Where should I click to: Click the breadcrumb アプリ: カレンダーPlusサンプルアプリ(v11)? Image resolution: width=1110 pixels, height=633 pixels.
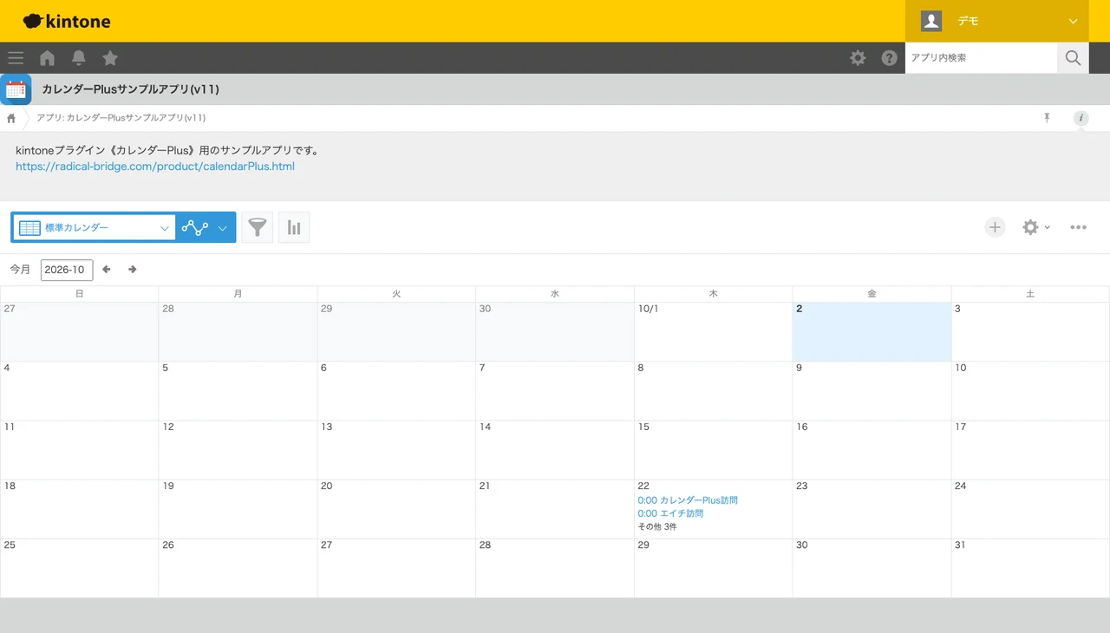tap(121, 118)
